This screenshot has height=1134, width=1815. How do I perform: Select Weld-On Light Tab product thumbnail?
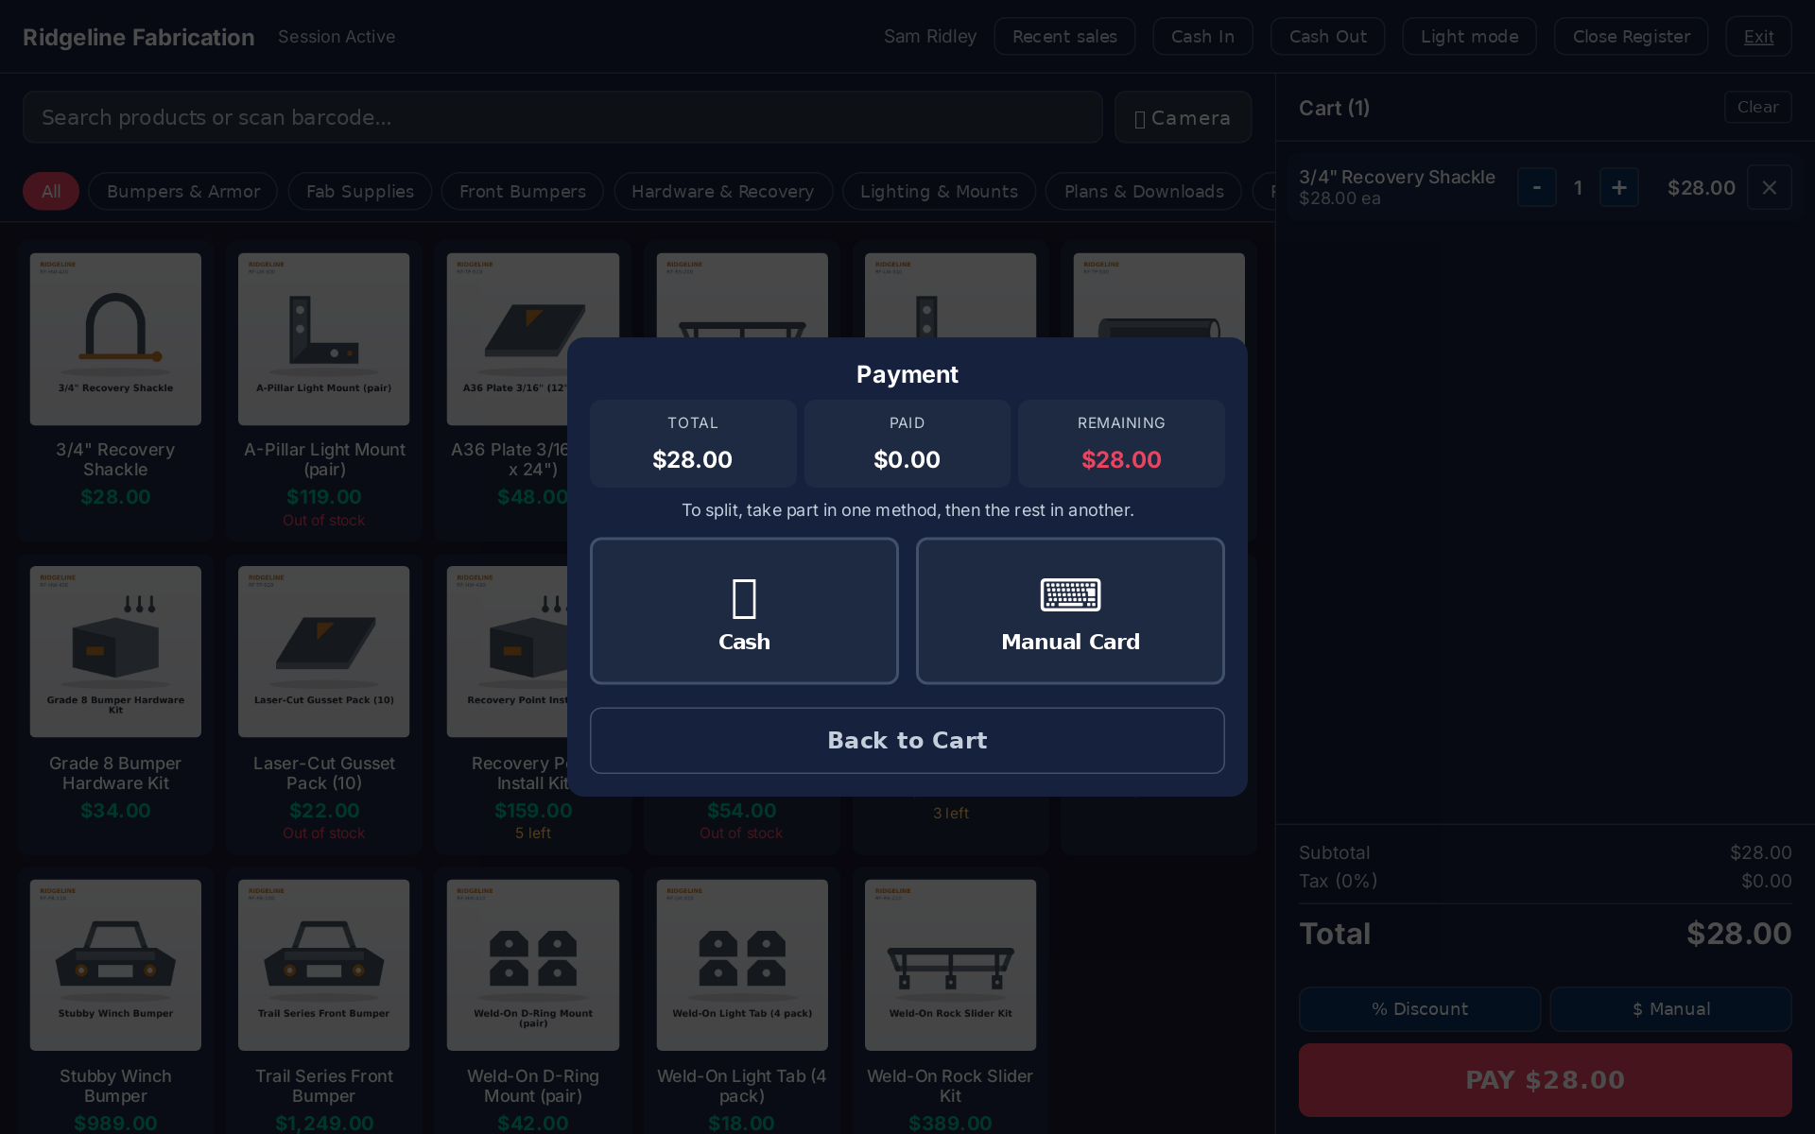pos(742,965)
